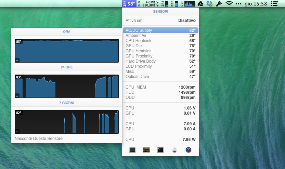
Task: Open System Information caliper icon
Action: [174, 150]
